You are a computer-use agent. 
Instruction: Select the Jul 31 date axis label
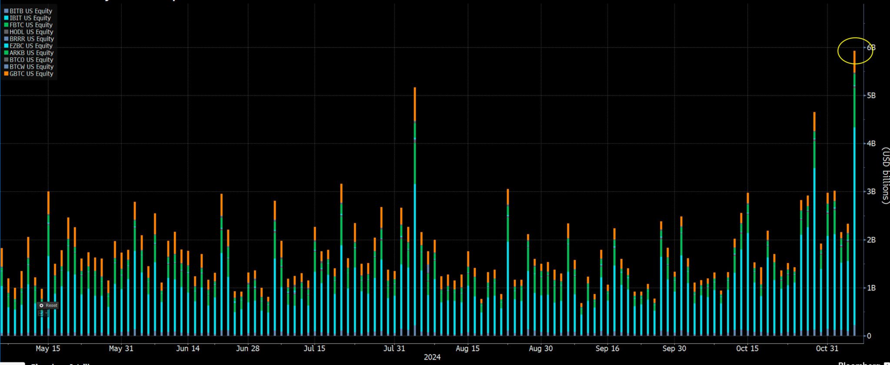click(394, 349)
